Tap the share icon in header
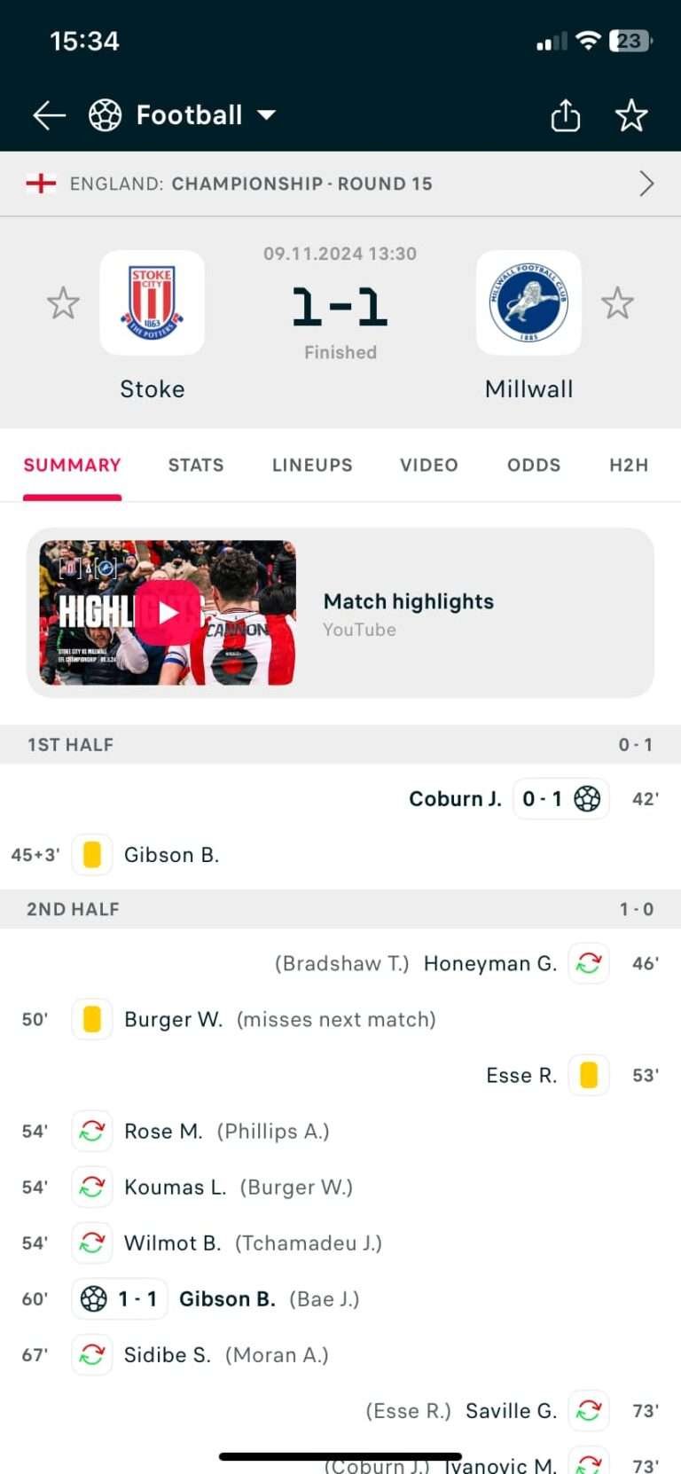This screenshot has height=1474, width=681. pyautogui.click(x=565, y=115)
